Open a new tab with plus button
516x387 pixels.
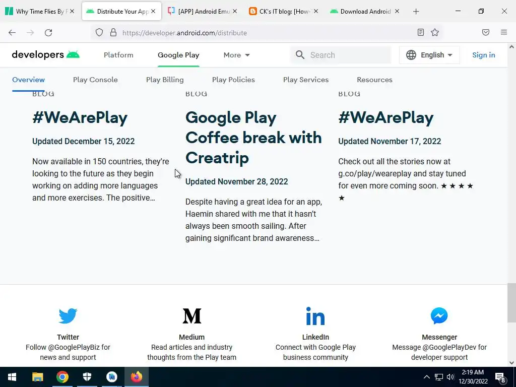coord(416,12)
